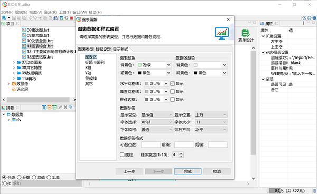Click the 上一步 button
Viewport: 317px width, 194px height.
pyautogui.click(x=129, y=172)
